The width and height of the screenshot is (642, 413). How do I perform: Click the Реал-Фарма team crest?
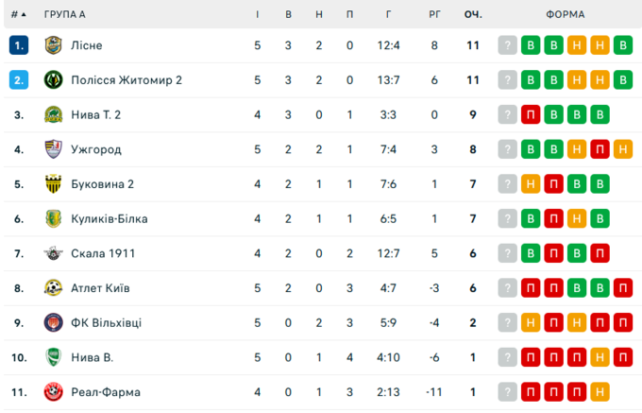pos(53,392)
